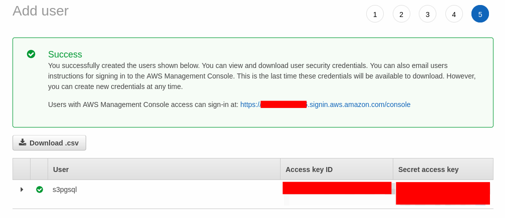505x218 pixels.
Task: Click the highlighted step 5 circle
Action: point(480,14)
